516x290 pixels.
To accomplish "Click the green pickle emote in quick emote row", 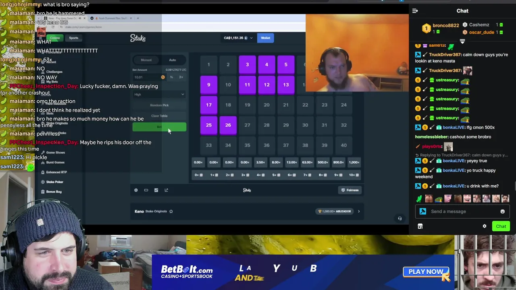I will coord(419,199).
